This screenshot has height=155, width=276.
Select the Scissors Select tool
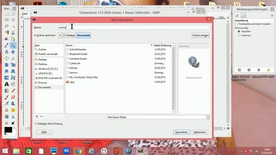coord(13,33)
